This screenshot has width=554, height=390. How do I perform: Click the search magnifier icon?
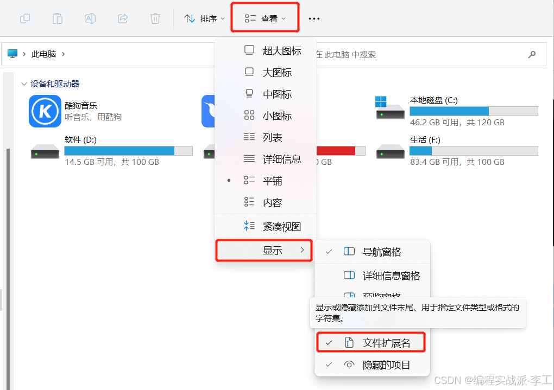tap(532, 54)
